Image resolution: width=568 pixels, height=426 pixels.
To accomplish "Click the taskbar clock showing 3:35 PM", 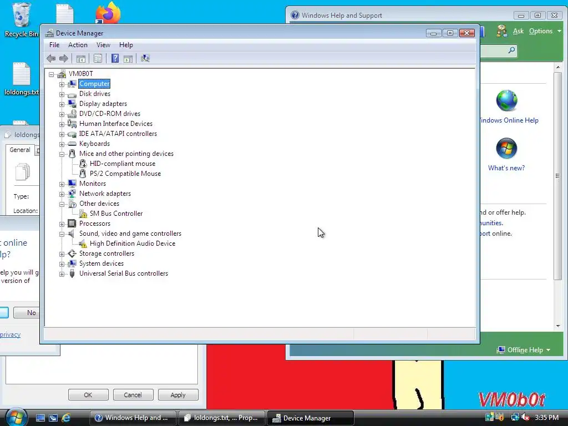I will click(546, 417).
